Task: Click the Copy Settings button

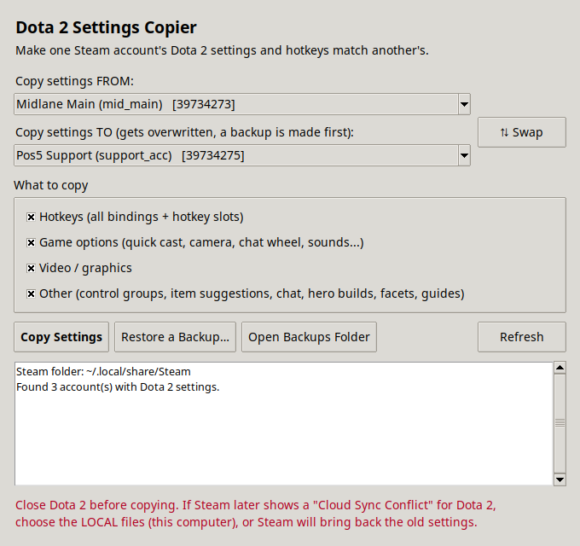Action: pos(61,337)
